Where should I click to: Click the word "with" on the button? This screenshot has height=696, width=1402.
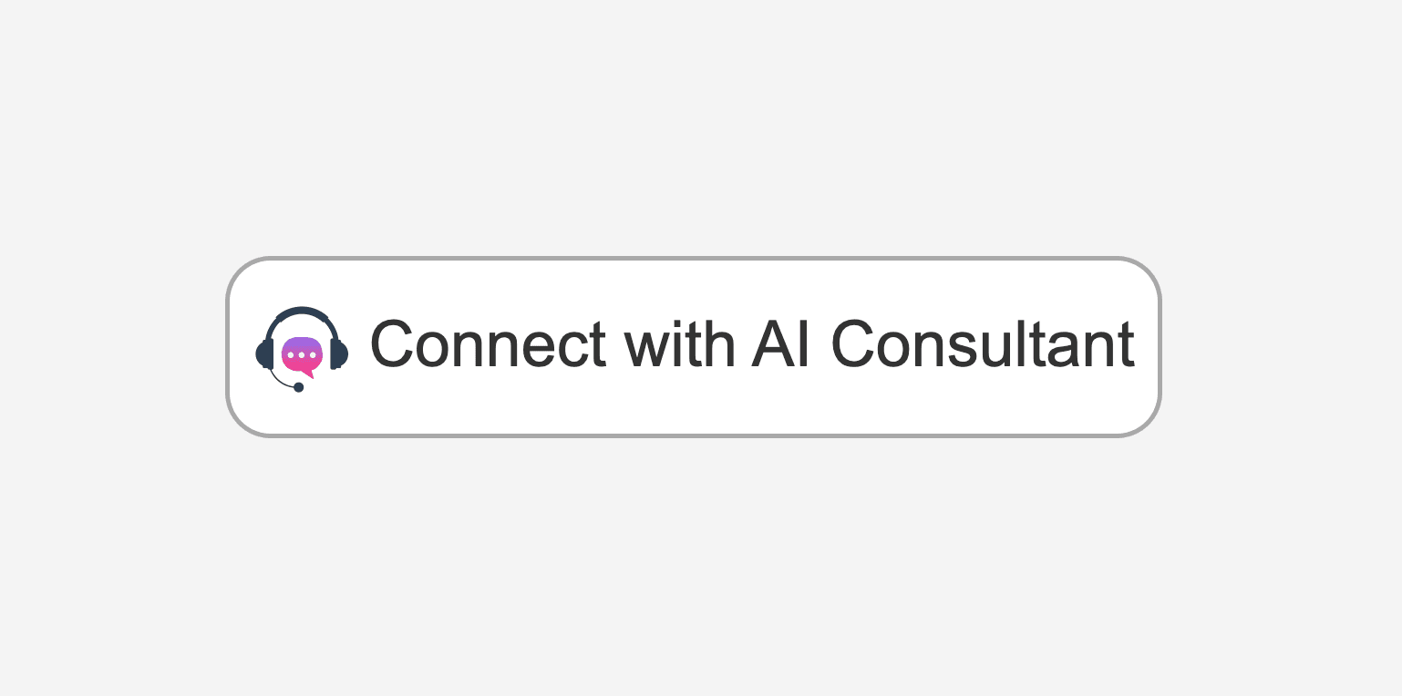[x=679, y=346]
